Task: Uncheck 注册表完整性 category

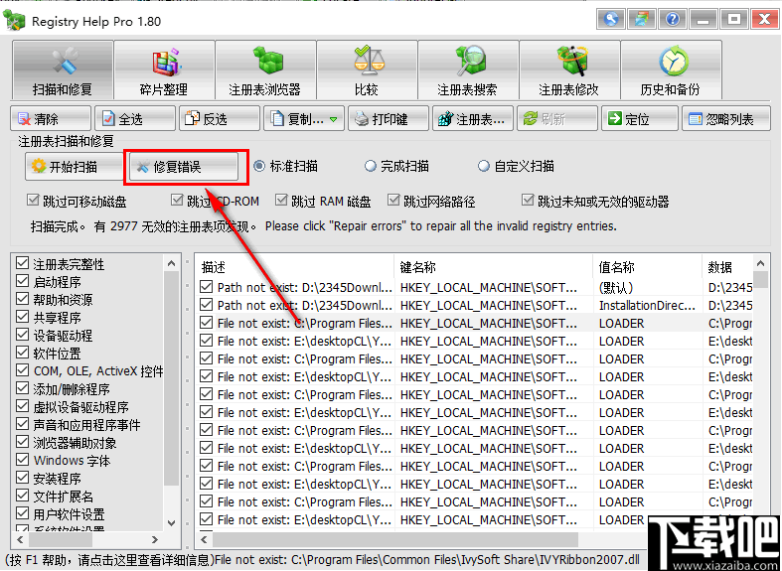Action: tap(23, 262)
